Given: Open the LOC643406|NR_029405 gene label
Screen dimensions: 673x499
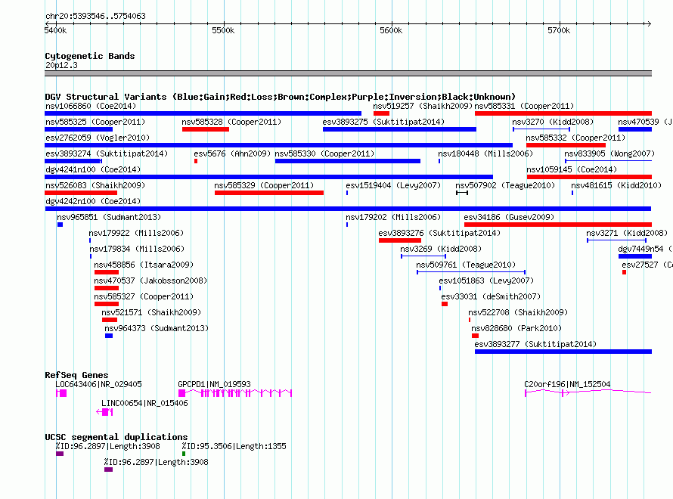Looking at the screenshot, I should point(98,384).
